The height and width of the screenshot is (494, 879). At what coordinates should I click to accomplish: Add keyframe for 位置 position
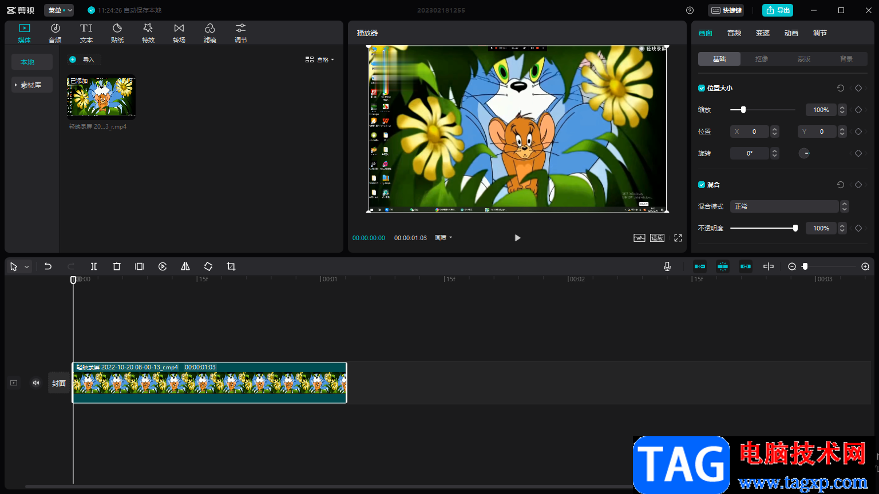[858, 132]
